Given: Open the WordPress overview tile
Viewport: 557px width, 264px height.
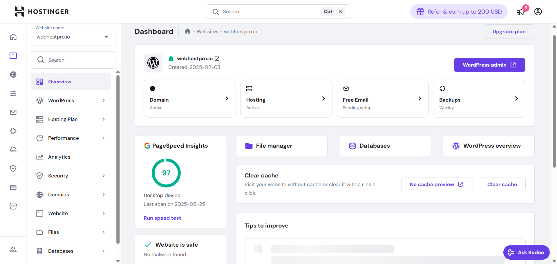Looking at the screenshot, I should pyautogui.click(x=489, y=146).
